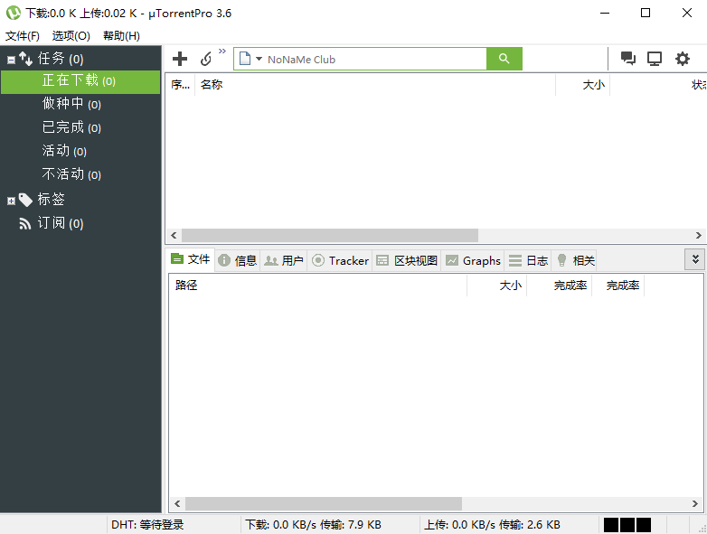707x534 pixels.
Task: Open the 文件(F) menu
Action: tap(22, 35)
